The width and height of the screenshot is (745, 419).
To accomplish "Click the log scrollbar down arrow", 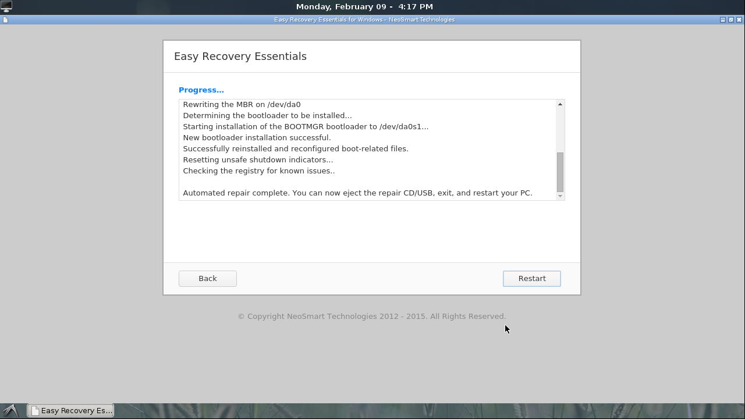I will click(x=560, y=196).
